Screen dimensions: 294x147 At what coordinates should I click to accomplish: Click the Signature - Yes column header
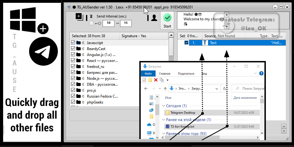point(144,36)
